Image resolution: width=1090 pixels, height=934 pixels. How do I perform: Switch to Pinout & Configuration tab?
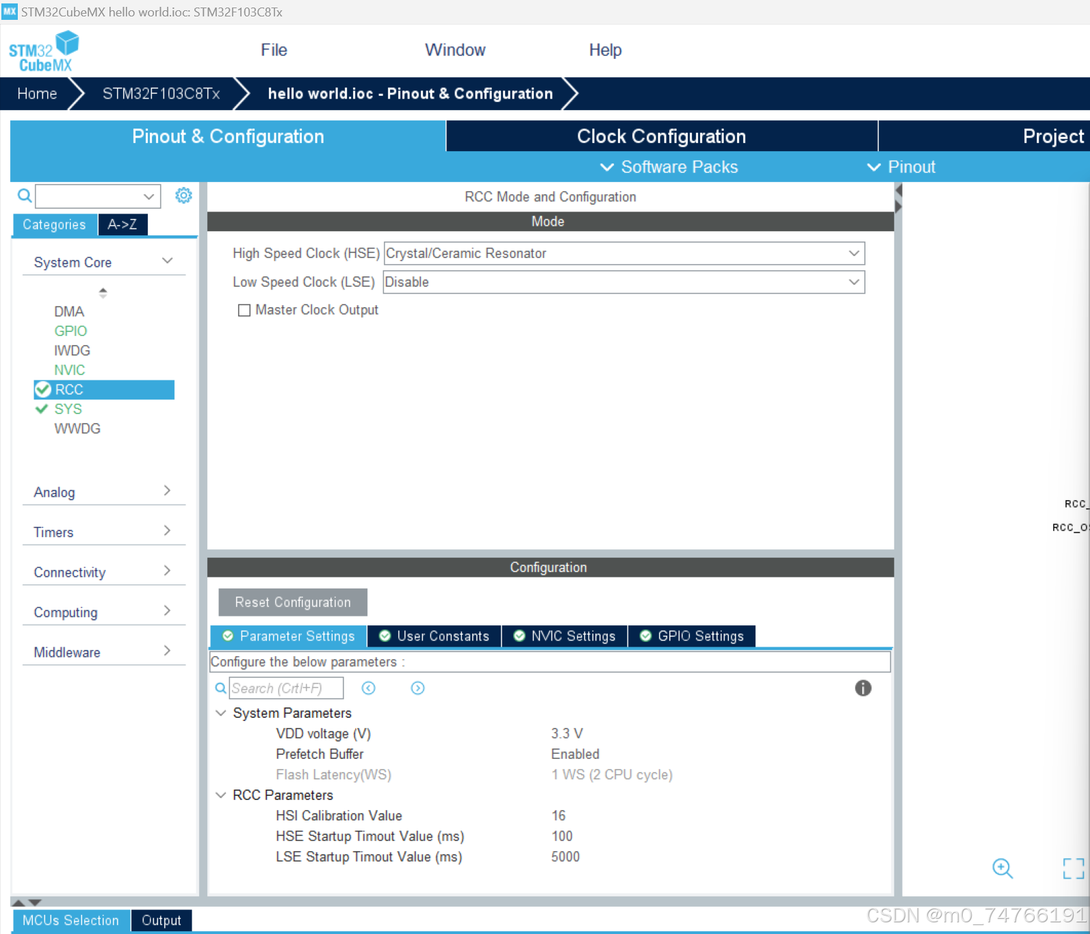coord(228,136)
